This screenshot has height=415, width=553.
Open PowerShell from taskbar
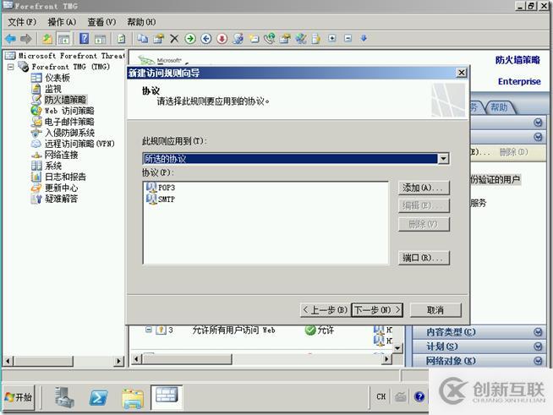98,398
